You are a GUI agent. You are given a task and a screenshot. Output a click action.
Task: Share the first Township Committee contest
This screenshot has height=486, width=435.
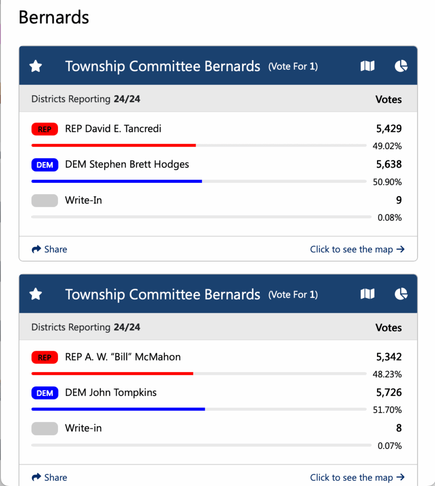(49, 249)
